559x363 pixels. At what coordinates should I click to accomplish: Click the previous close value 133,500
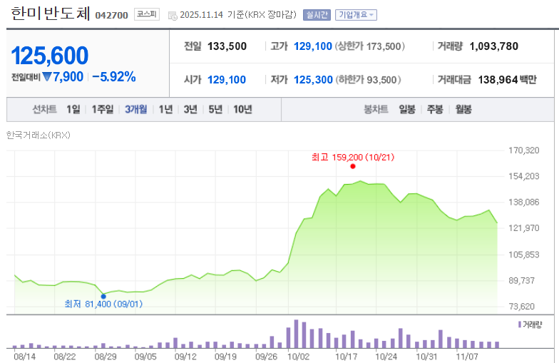pos(227,46)
